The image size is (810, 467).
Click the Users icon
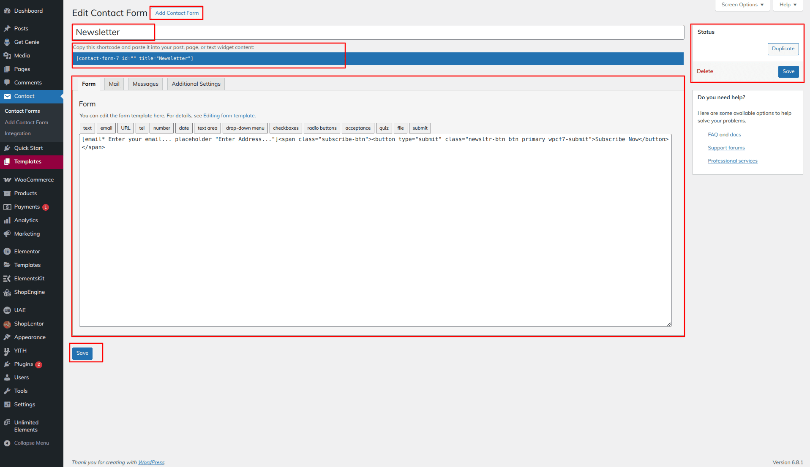(7, 377)
